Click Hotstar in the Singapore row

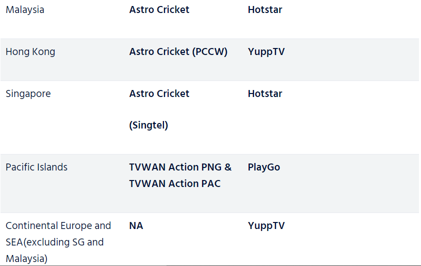coord(265,93)
